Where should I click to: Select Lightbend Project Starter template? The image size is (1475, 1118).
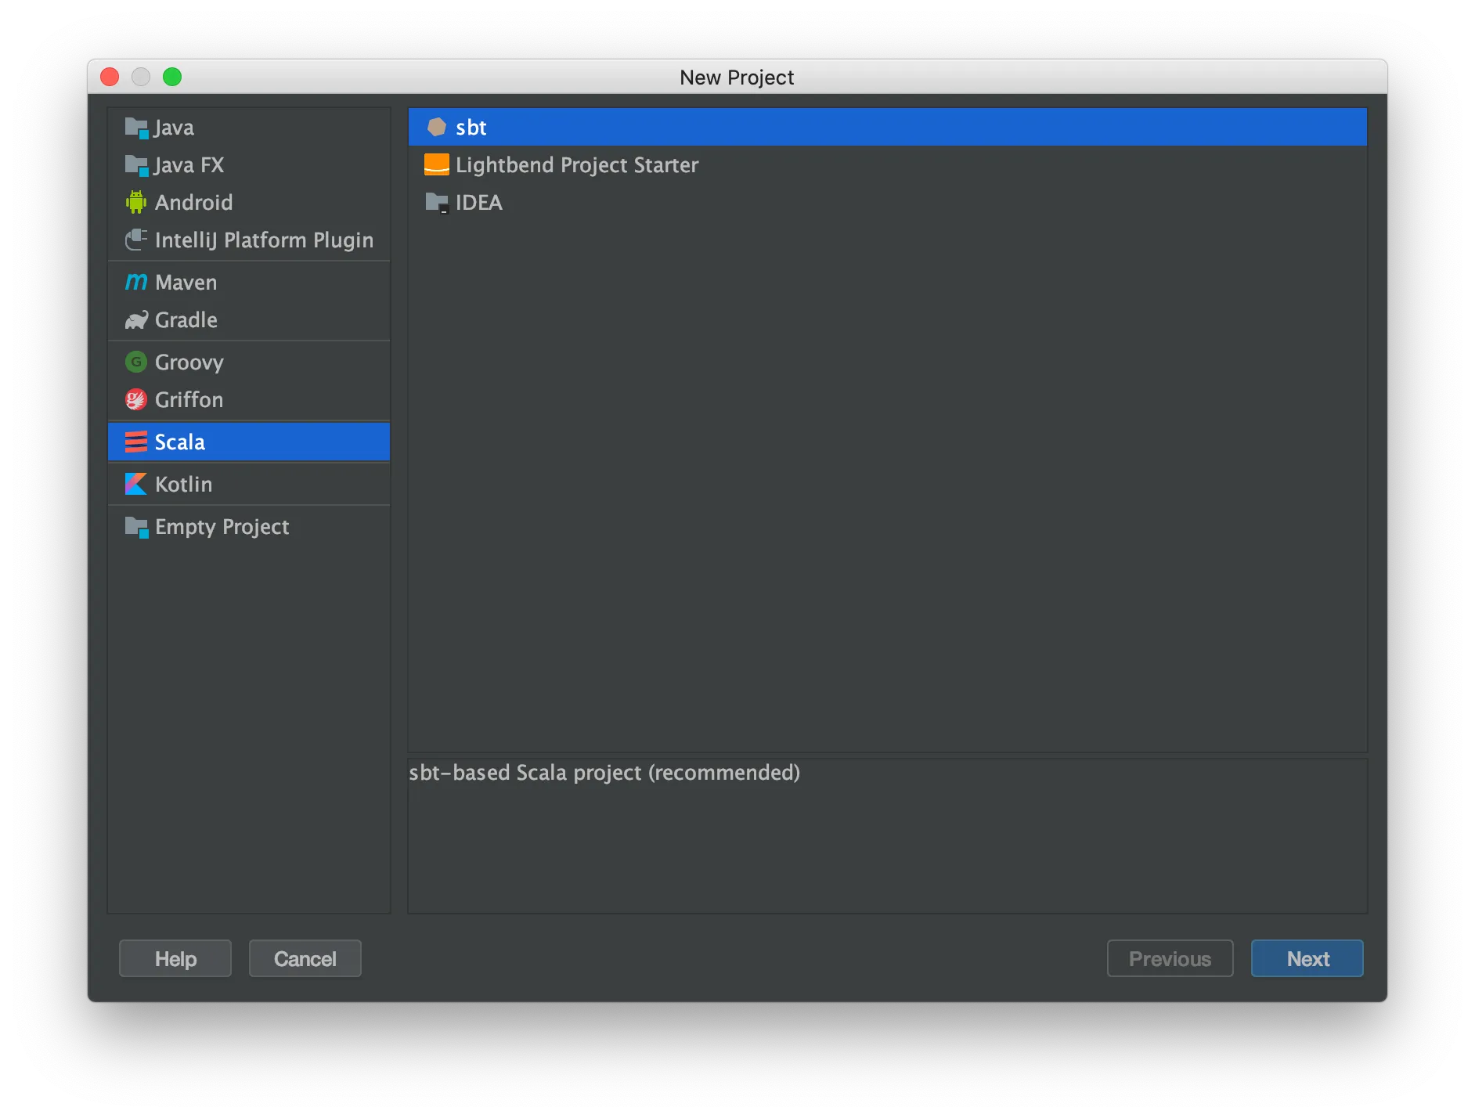pyautogui.click(x=576, y=164)
